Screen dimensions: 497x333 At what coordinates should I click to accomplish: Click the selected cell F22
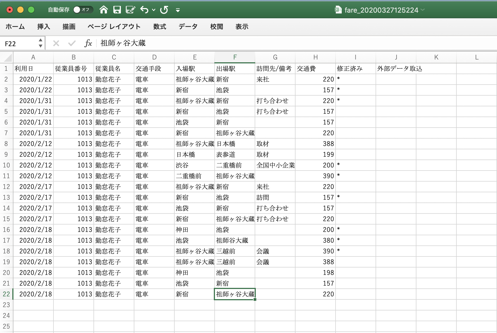(x=235, y=294)
